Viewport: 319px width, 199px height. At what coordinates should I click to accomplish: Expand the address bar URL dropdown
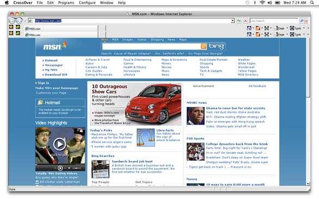(x=233, y=21)
